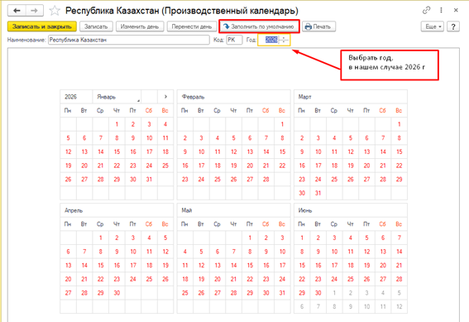This screenshot has width=469, height=322.
Task: Click the Перенести день button
Action: pos(192,26)
